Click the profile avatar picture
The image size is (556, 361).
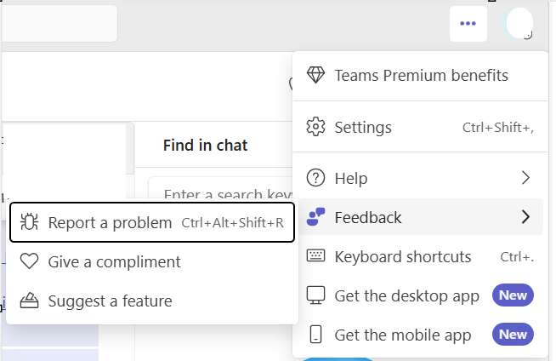(518, 24)
